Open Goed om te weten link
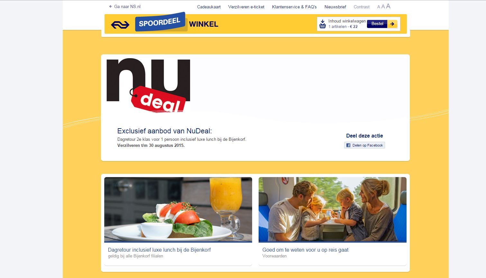This screenshot has height=278, width=486. 305,250
